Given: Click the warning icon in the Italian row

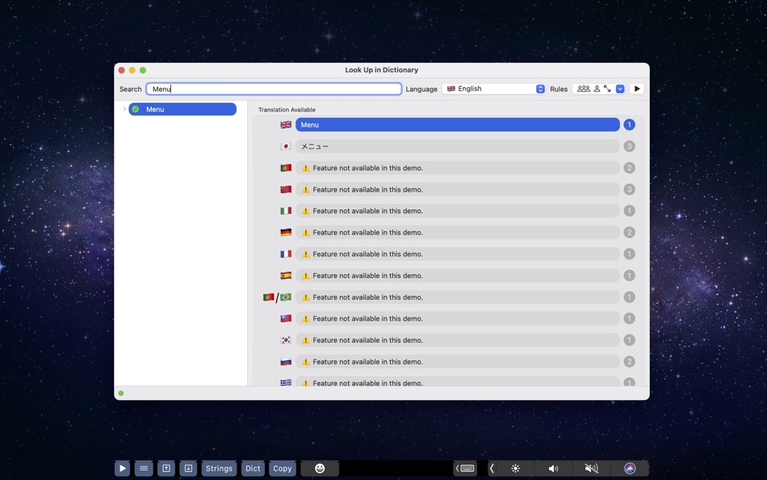Looking at the screenshot, I should pyautogui.click(x=306, y=211).
